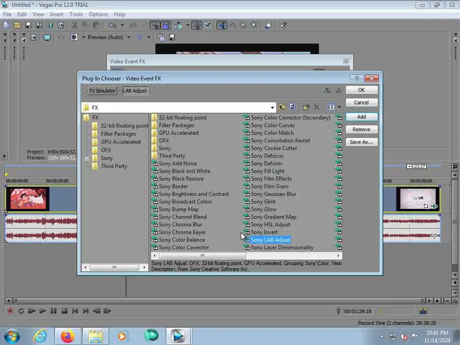Select the Envelope Edit tool
Screen dimensions: 460x345
click(x=233, y=25)
